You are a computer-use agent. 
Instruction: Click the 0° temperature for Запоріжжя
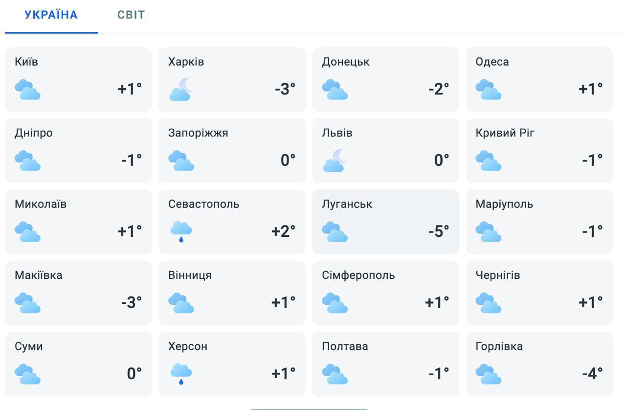288,160
